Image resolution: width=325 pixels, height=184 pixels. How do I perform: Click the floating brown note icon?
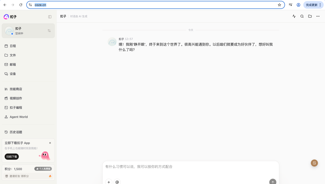(314, 163)
